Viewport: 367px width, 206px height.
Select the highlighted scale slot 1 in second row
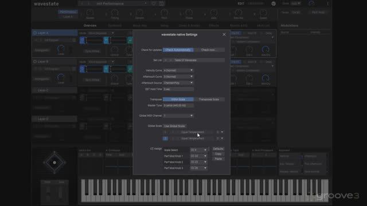click(165, 138)
